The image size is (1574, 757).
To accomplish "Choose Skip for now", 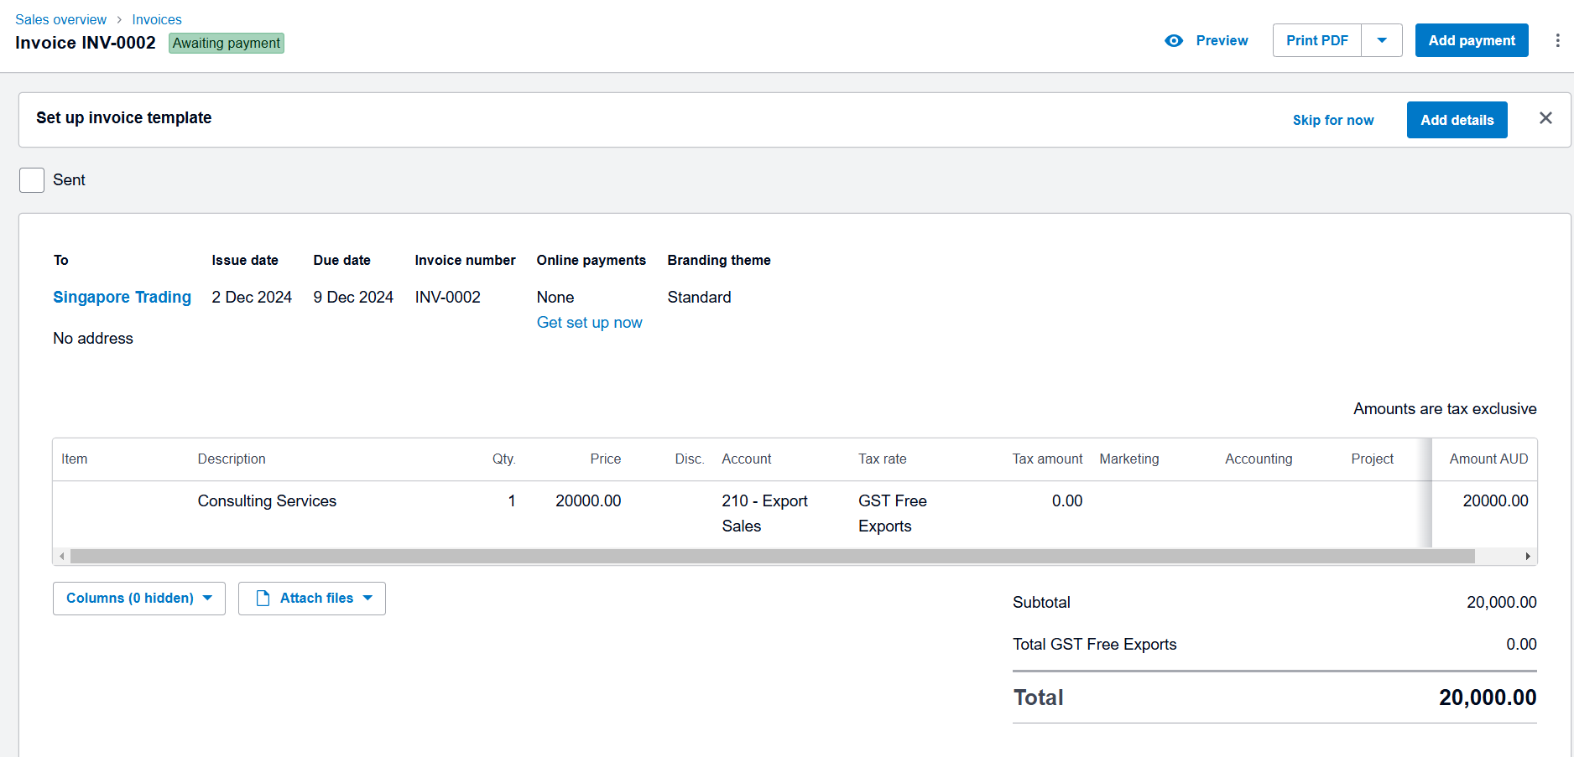I will (x=1333, y=120).
